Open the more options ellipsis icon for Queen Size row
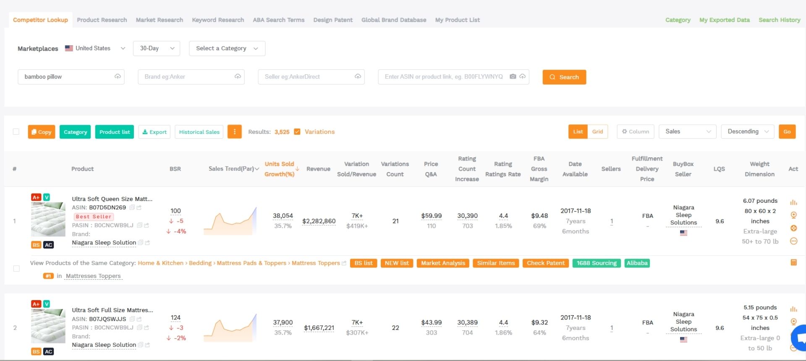 pyautogui.click(x=793, y=241)
